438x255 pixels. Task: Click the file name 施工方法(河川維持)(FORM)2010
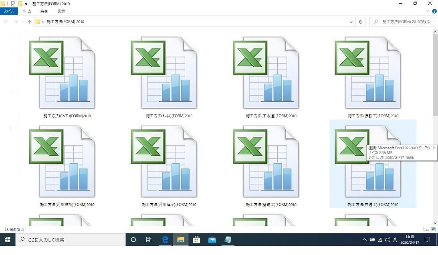(x=67, y=205)
